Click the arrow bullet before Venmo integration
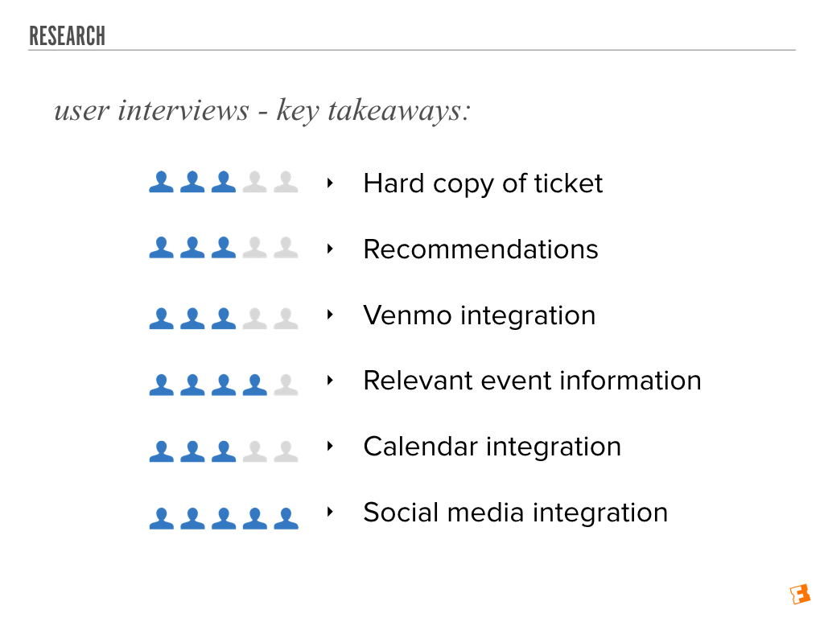 330,315
